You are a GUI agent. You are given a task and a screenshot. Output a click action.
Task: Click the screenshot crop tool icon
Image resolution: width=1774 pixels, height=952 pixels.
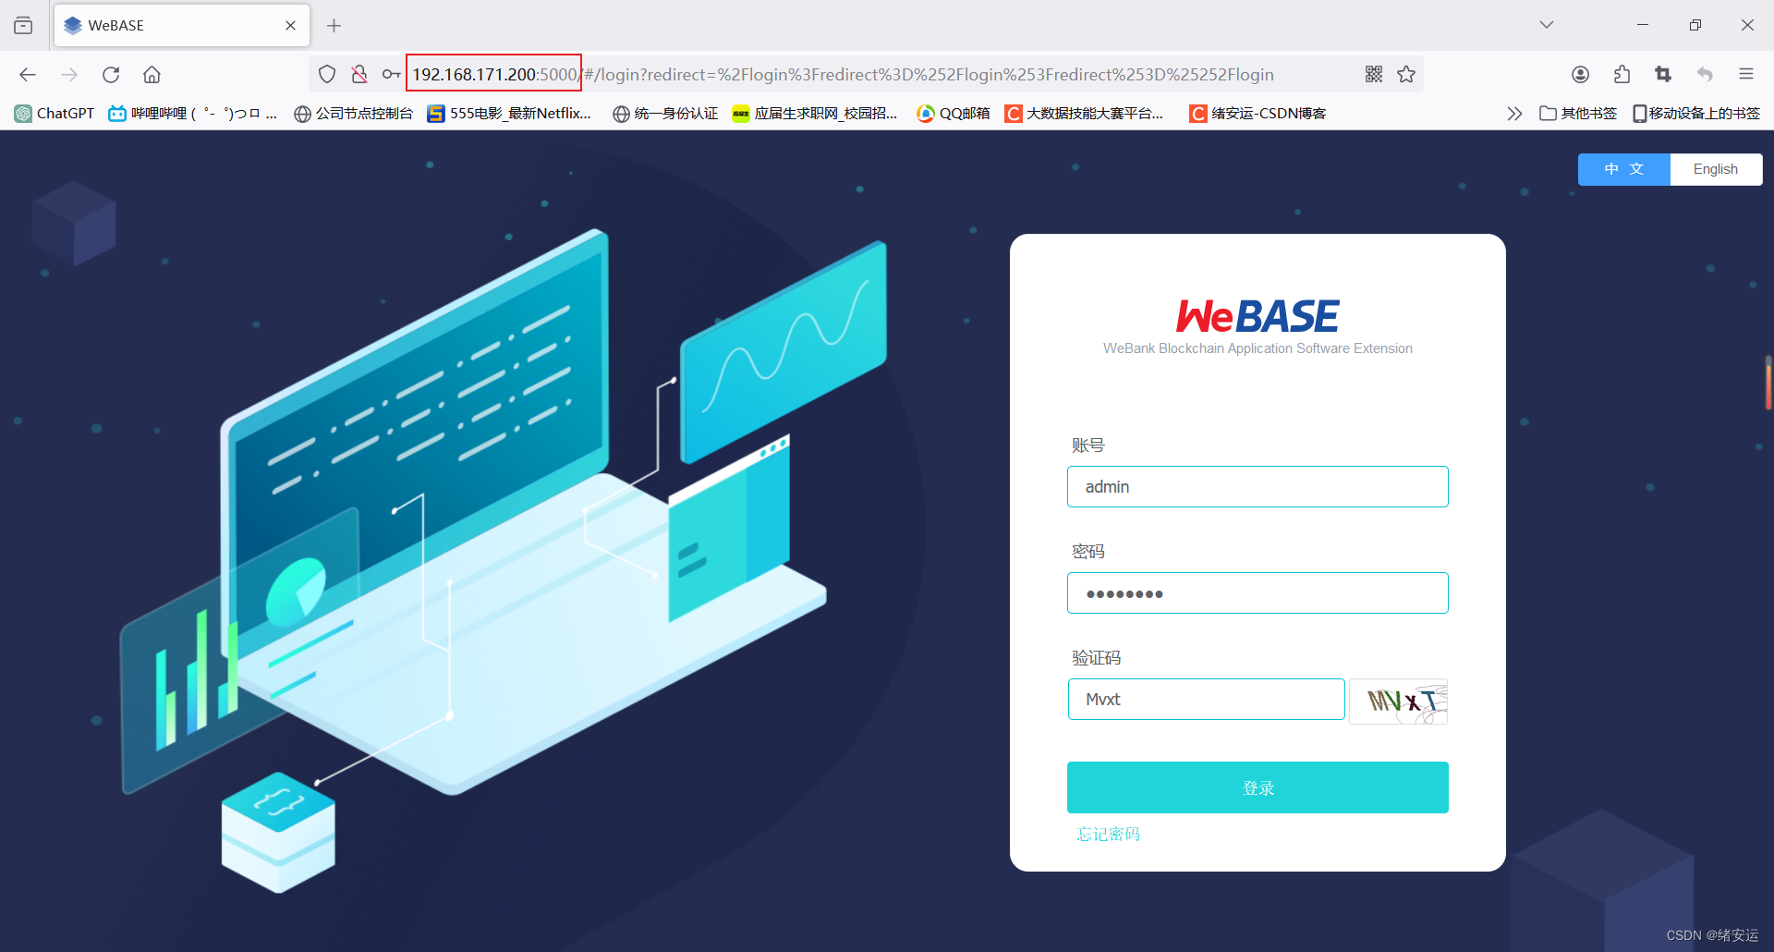click(x=1663, y=75)
